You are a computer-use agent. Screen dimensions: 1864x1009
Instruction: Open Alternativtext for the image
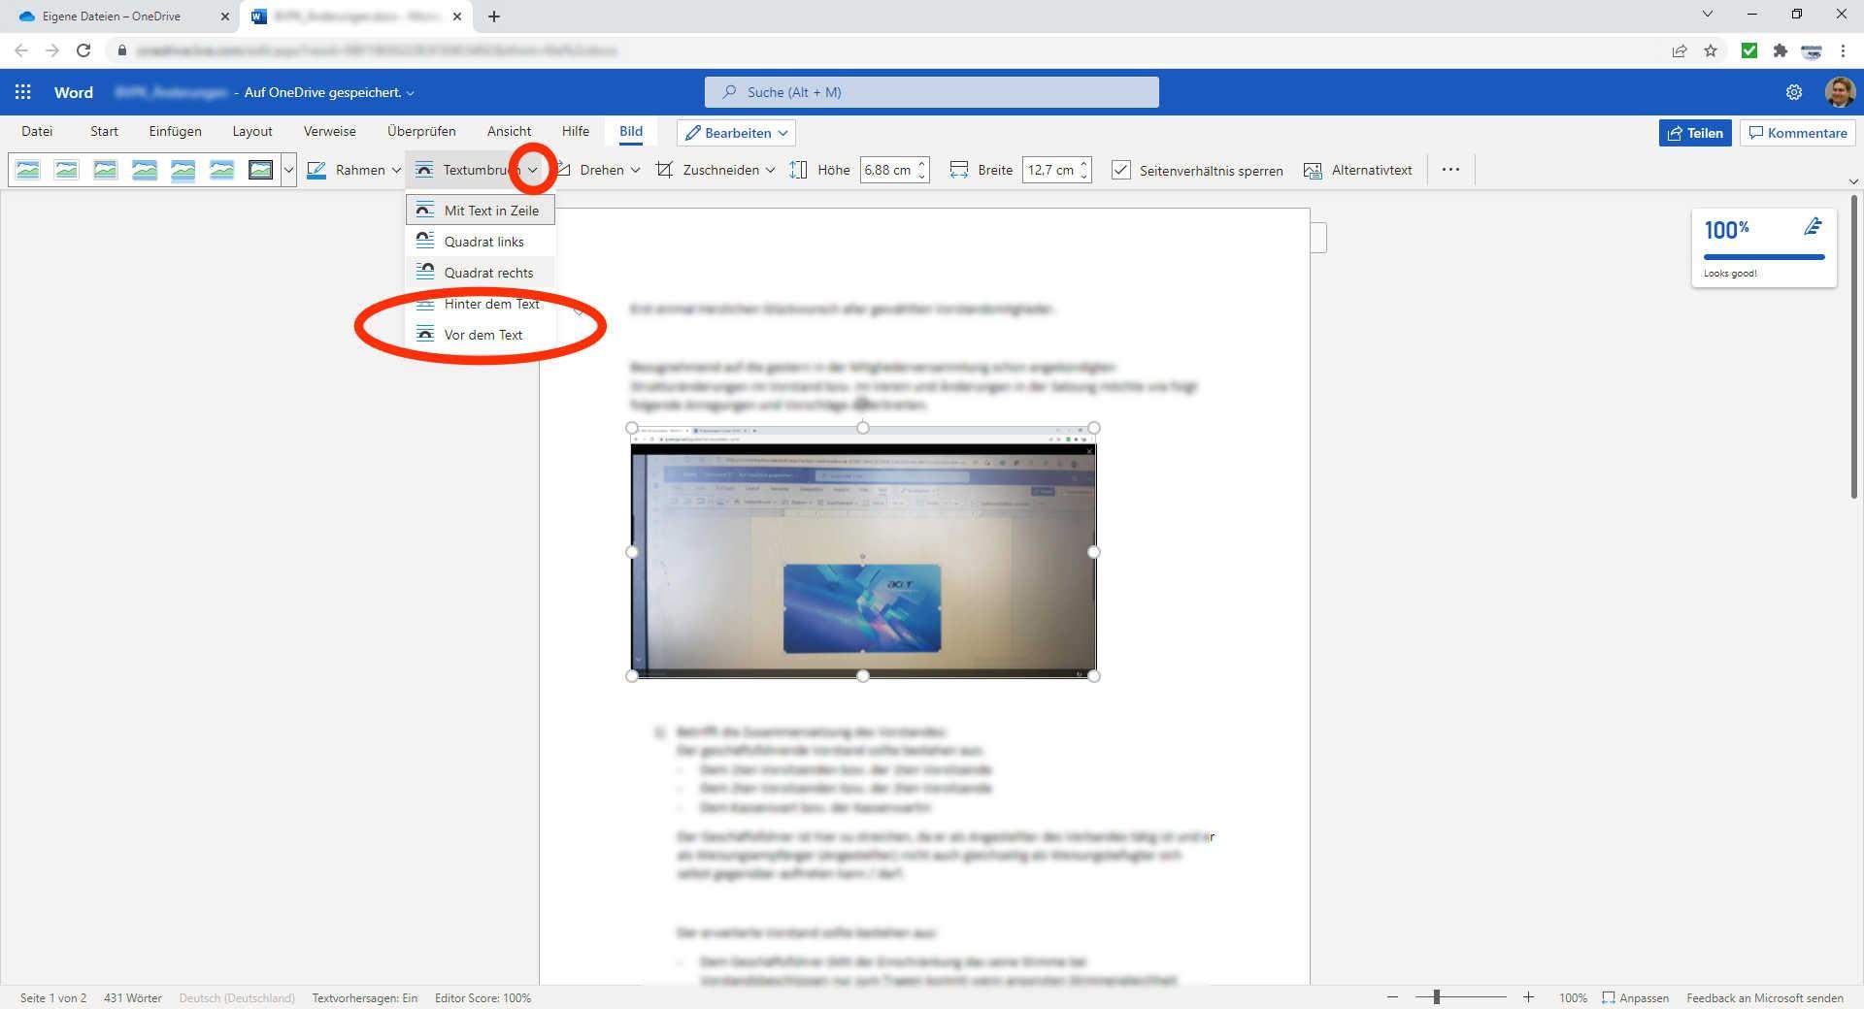[1358, 170]
